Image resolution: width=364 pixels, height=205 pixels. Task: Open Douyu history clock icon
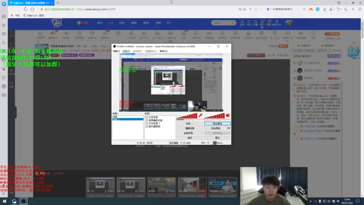pos(242,22)
